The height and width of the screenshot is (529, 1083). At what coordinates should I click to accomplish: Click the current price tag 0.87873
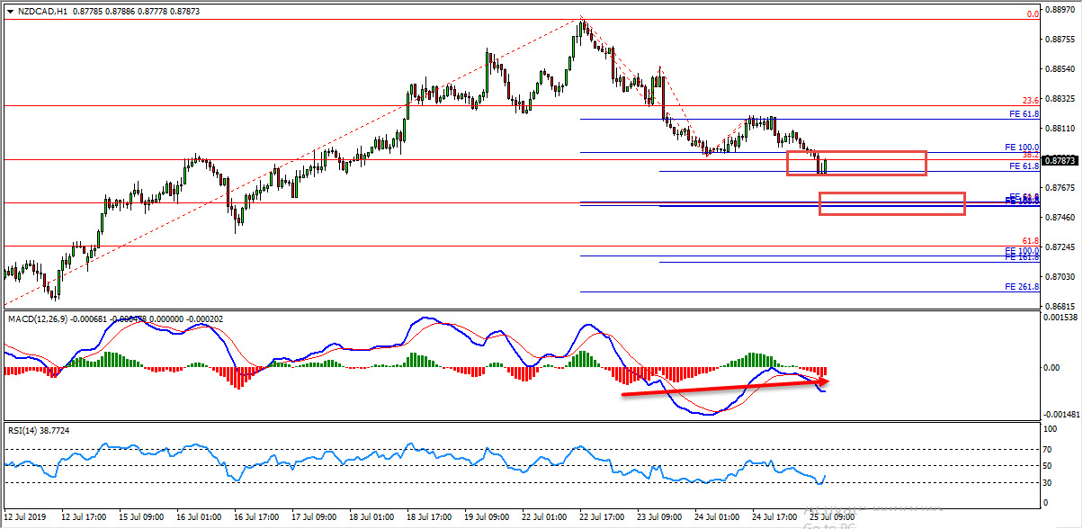tap(1058, 160)
